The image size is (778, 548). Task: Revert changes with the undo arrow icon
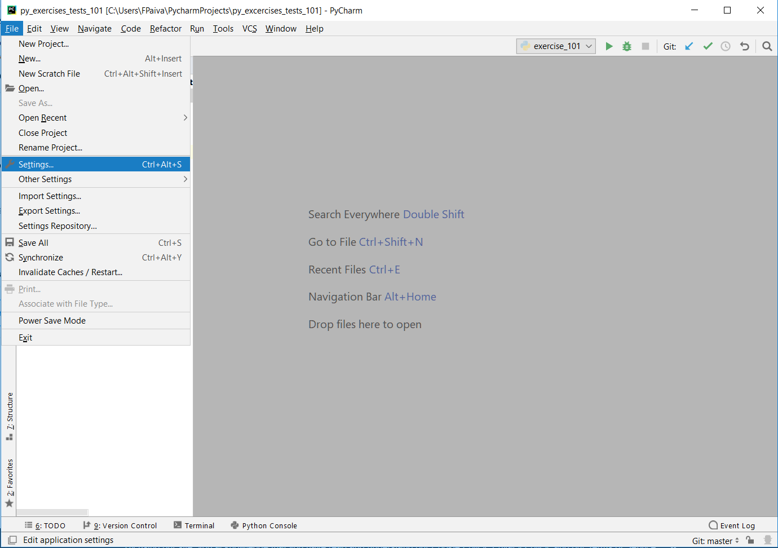(x=745, y=46)
